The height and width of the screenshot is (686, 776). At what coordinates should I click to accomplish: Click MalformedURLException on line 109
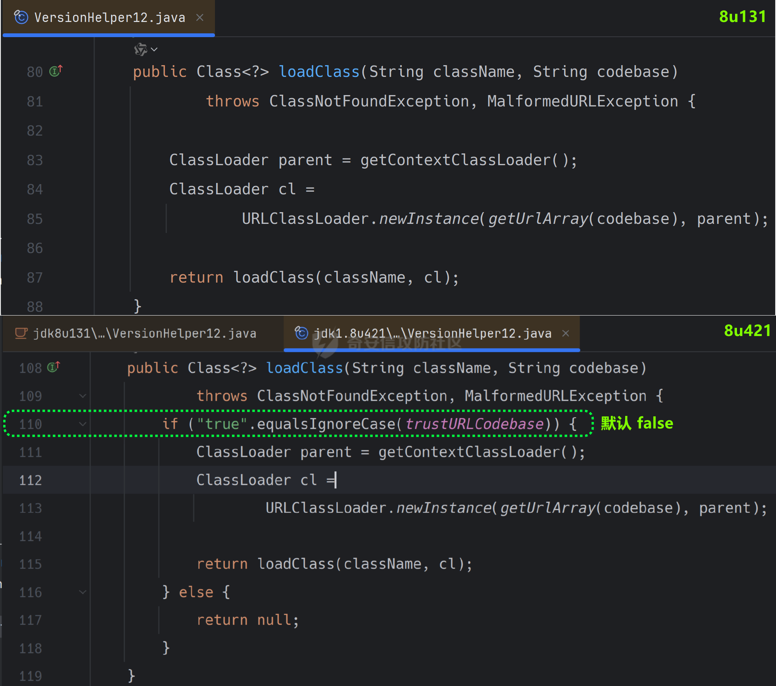555,396
